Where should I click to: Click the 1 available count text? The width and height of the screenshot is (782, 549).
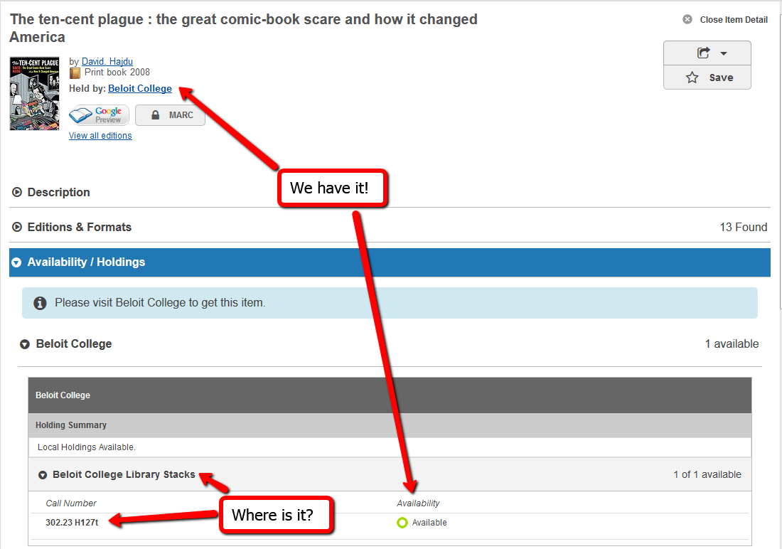tap(732, 344)
